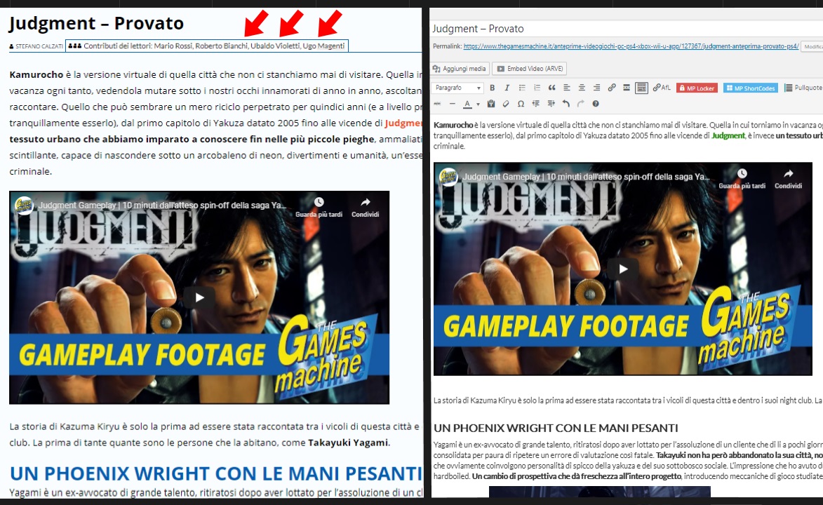Click the Paste as text icon

[490, 104]
